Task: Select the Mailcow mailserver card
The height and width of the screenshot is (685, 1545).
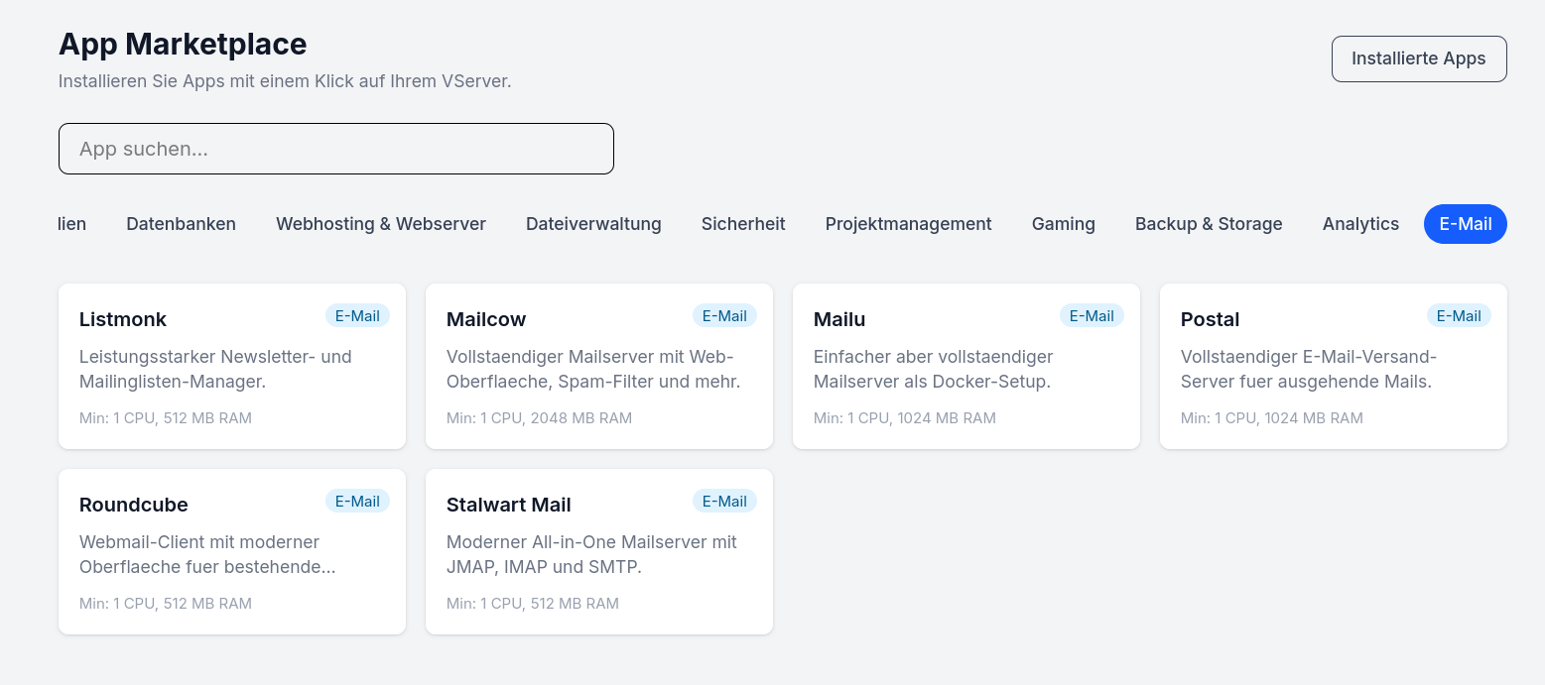Action: coord(598,366)
